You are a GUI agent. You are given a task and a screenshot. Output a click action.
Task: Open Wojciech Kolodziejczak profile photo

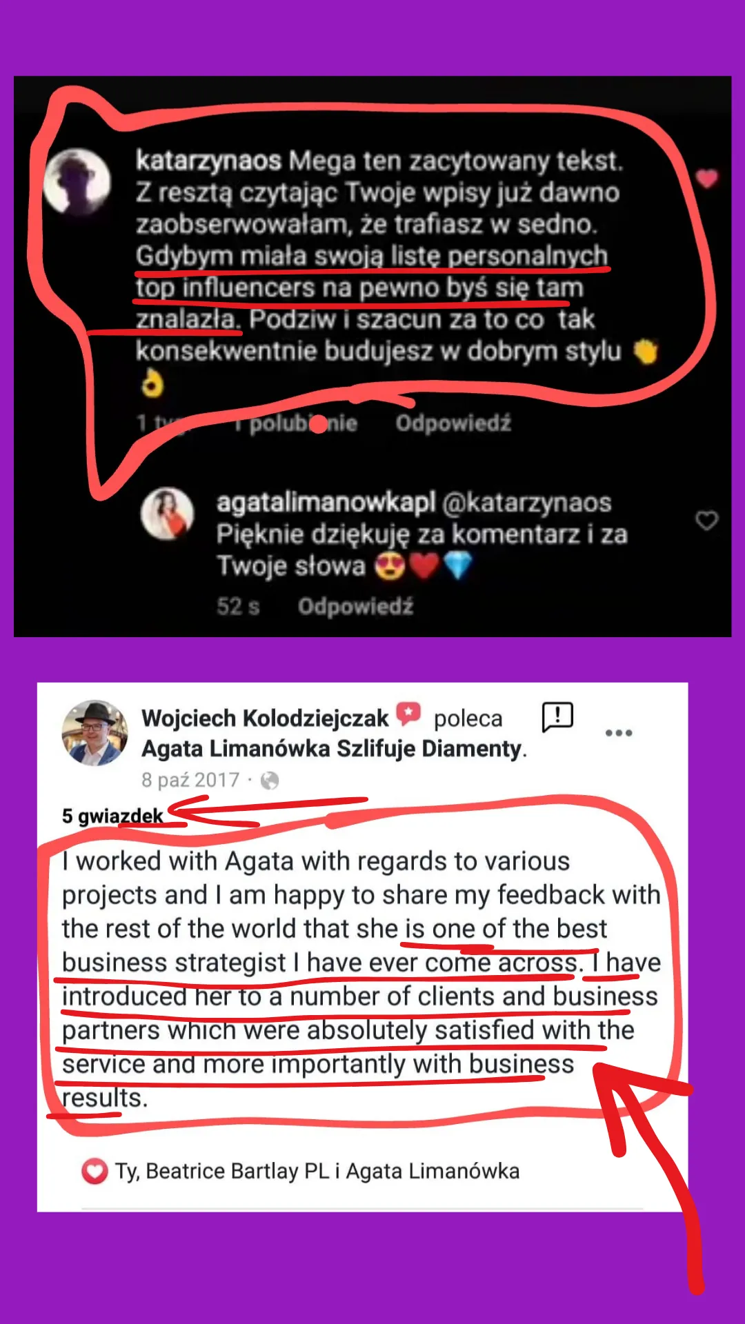tap(95, 733)
